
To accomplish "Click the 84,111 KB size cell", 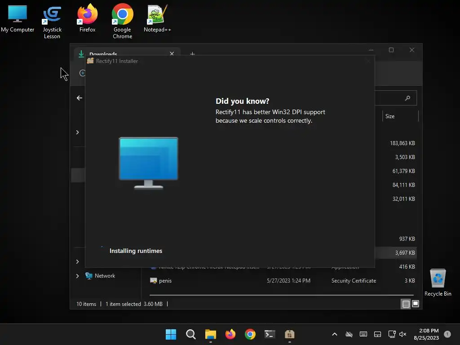I will click(404, 185).
